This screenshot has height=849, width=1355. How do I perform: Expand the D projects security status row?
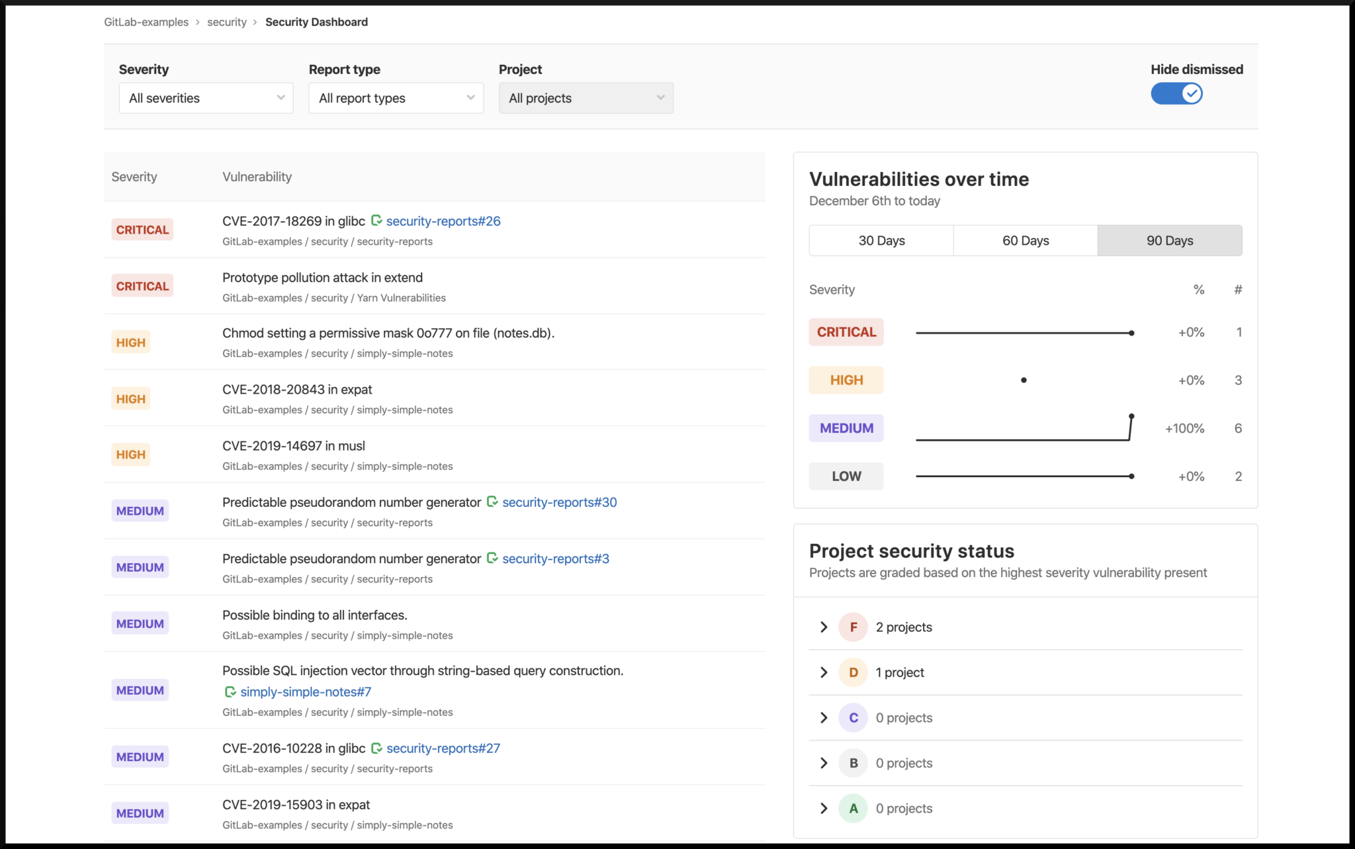pos(825,672)
